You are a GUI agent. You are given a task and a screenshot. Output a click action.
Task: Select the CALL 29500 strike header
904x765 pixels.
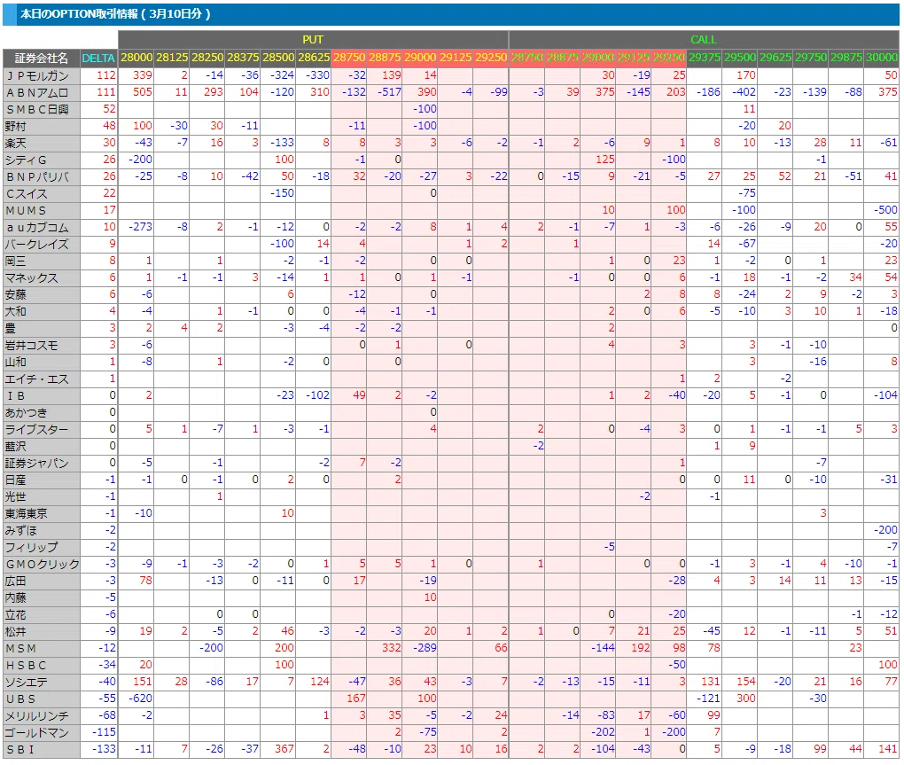point(740,58)
